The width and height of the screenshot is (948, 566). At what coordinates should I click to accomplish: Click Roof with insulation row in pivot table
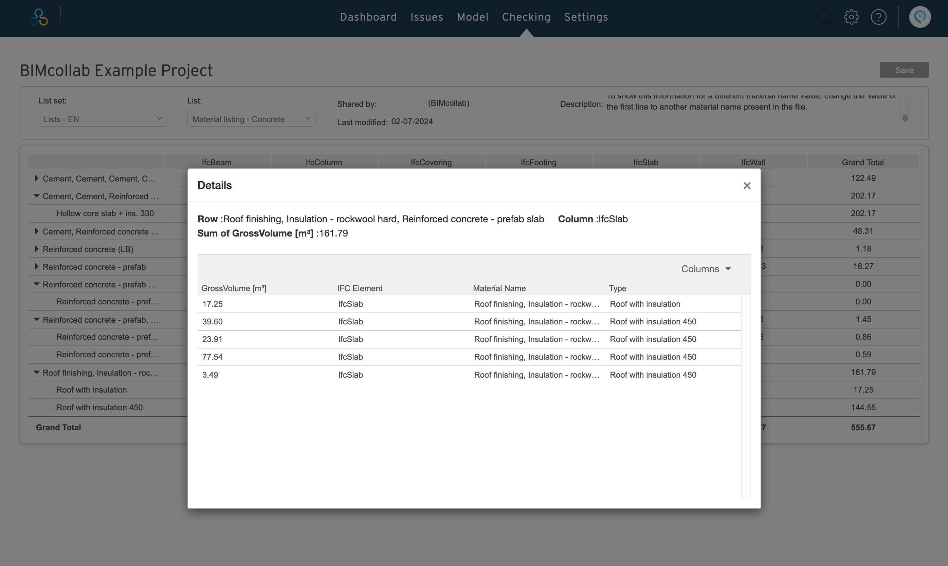[x=92, y=390]
